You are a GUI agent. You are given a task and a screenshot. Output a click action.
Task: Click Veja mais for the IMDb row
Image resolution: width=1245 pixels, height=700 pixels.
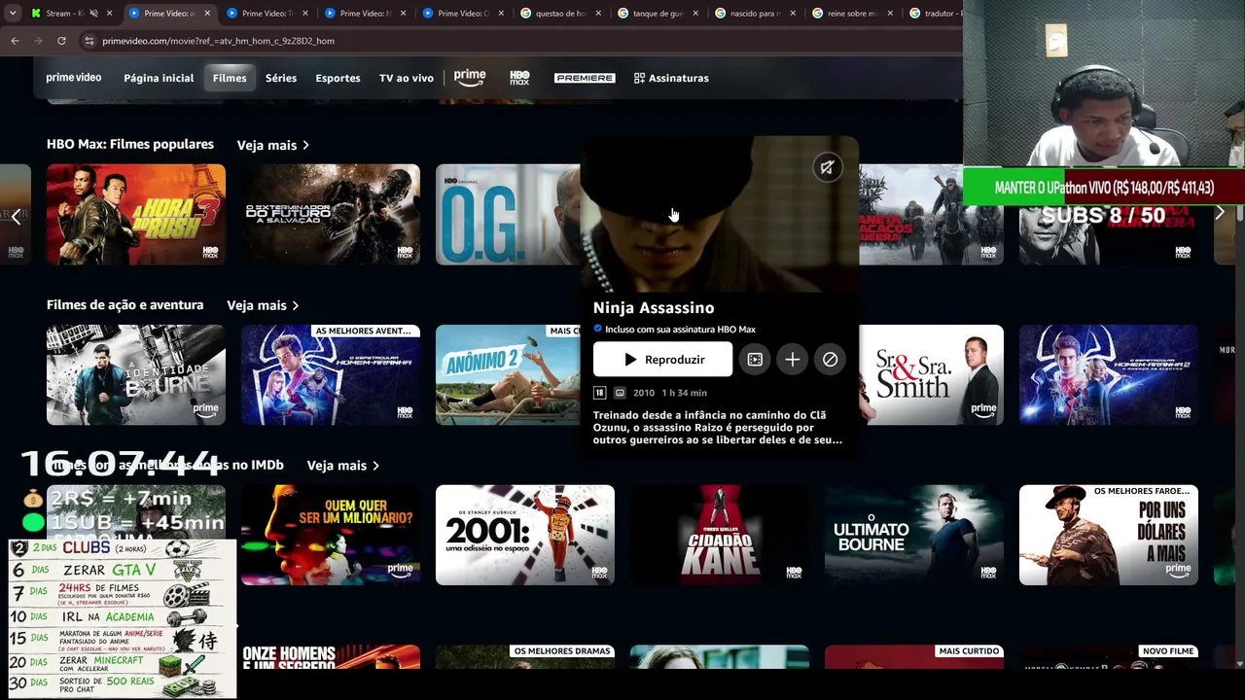[343, 466]
